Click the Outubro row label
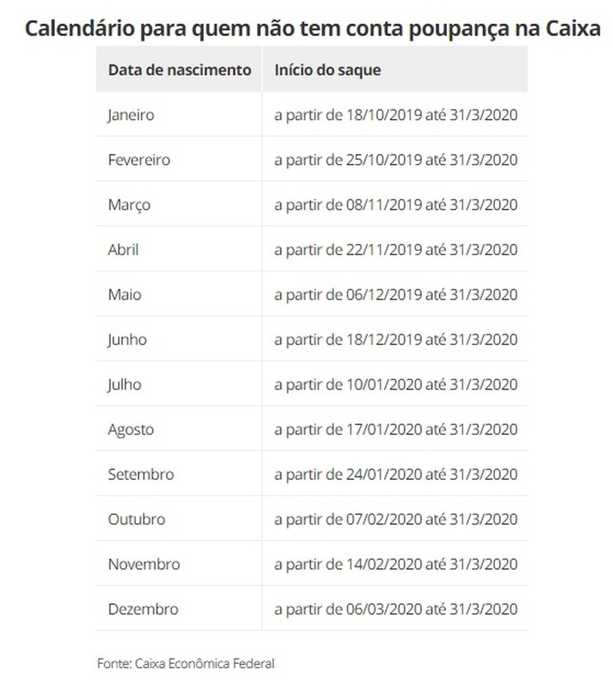This screenshot has height=689, width=613. point(137,519)
